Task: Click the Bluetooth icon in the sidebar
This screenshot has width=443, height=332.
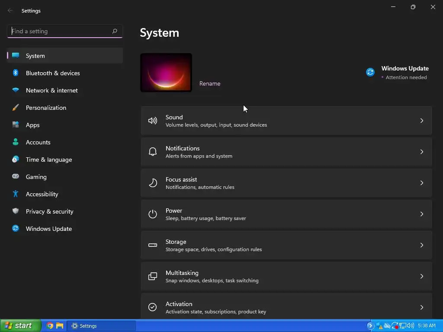Action: point(16,73)
